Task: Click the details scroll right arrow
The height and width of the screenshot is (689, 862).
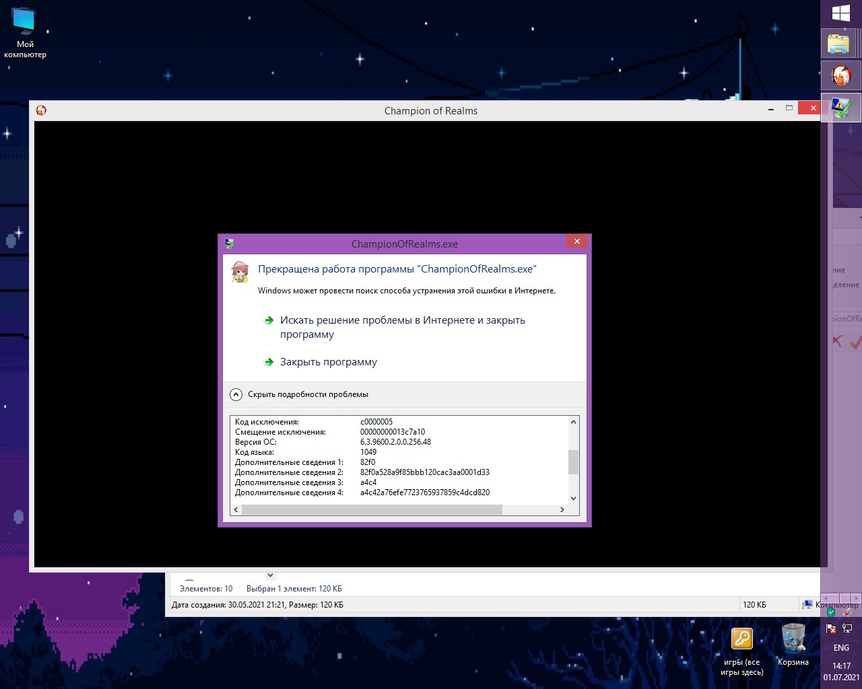Action: click(x=562, y=510)
